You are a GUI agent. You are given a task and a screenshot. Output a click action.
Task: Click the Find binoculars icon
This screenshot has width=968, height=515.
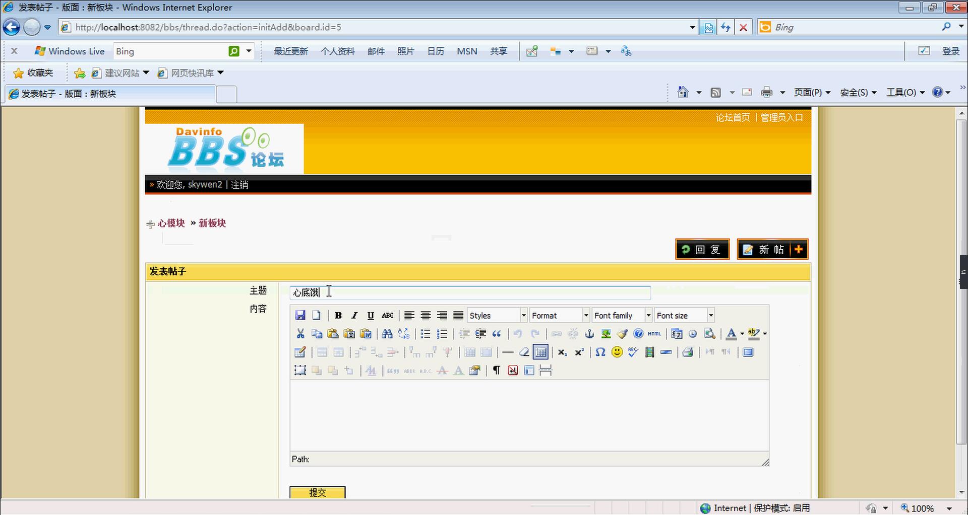[x=387, y=333]
